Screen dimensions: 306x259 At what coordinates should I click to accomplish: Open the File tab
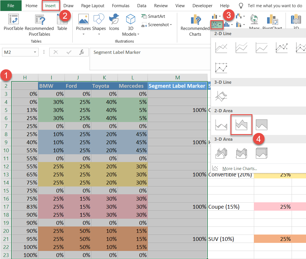[x=11, y=6]
